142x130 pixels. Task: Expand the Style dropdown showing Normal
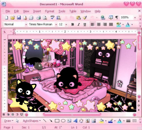pos(26,25)
